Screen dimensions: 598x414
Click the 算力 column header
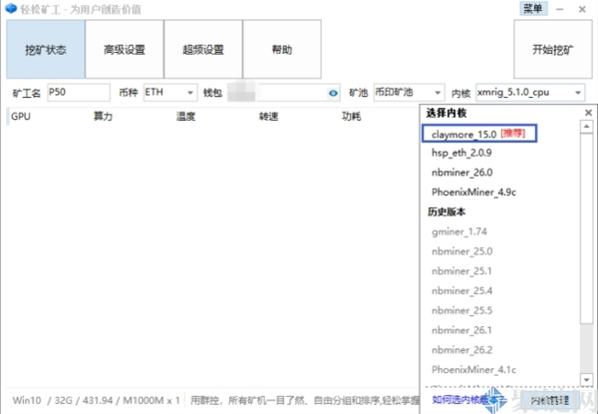(103, 117)
